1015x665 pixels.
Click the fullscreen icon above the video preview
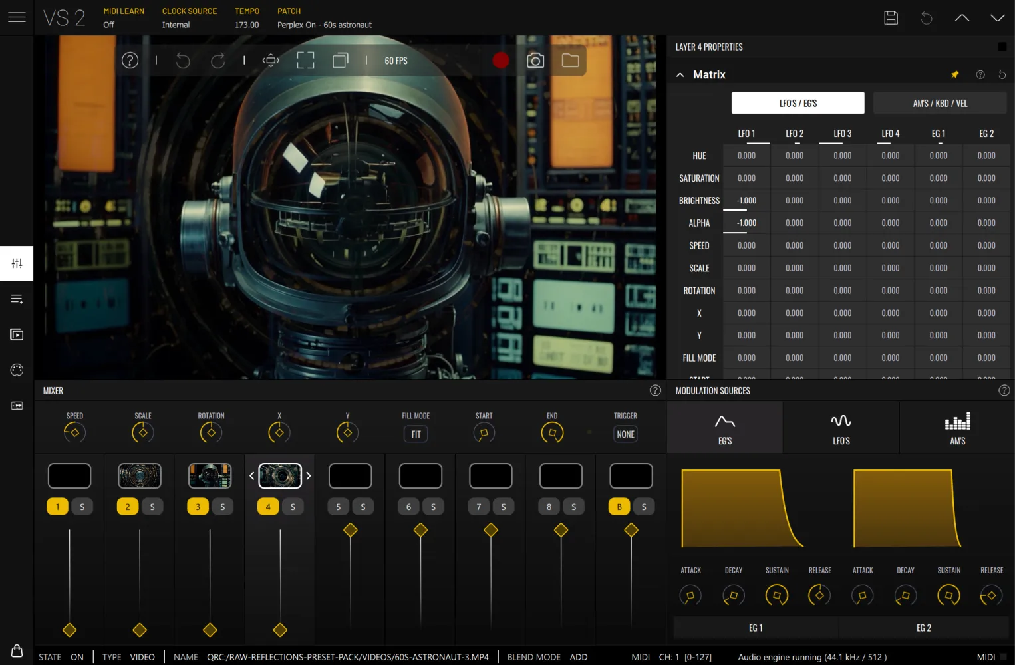305,60
